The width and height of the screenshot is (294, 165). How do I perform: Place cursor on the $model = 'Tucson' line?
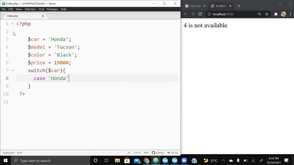click(54, 47)
